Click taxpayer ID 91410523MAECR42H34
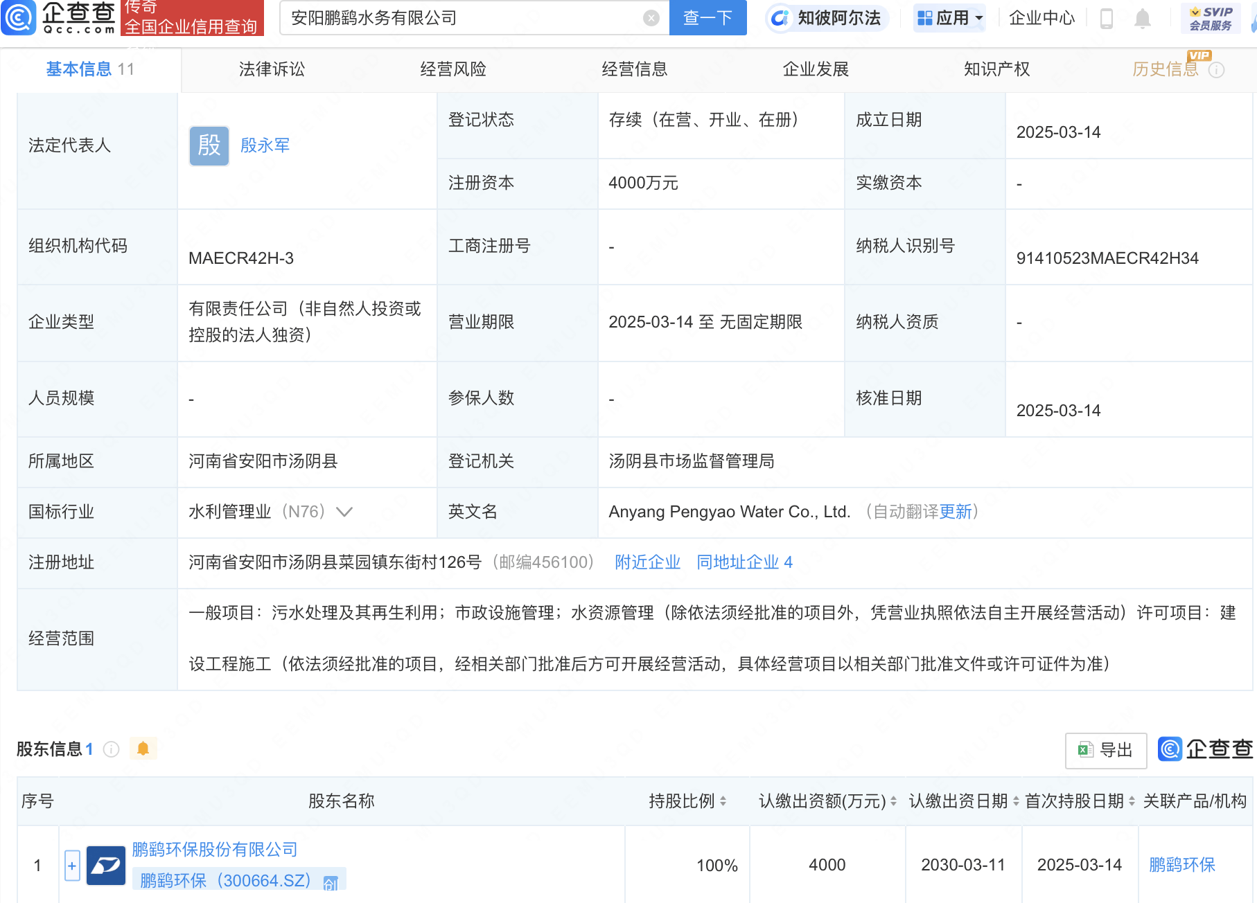1257x903 pixels. pyautogui.click(x=1107, y=258)
